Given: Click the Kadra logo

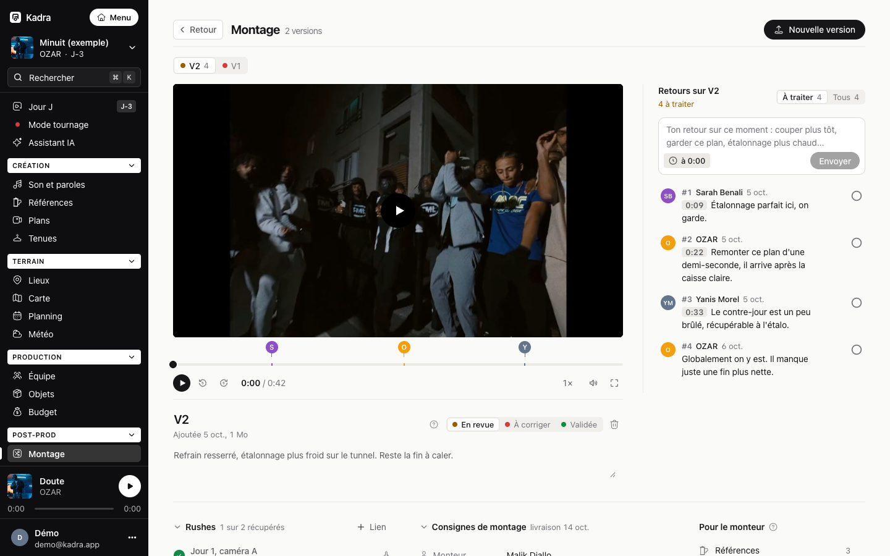Looking at the screenshot, I should tap(15, 17).
